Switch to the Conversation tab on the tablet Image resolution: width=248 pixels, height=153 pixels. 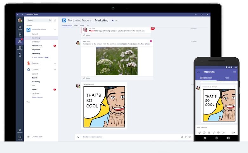coord(67,25)
